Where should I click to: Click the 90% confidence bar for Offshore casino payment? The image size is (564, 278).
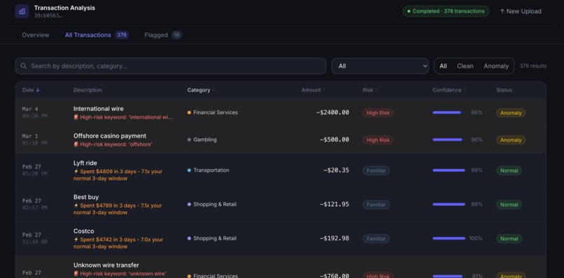click(449, 140)
